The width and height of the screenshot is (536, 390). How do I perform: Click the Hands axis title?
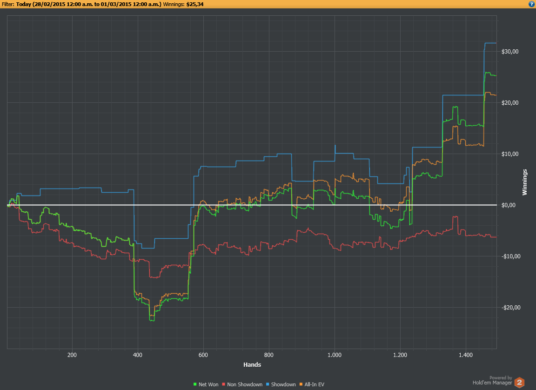[252, 365]
